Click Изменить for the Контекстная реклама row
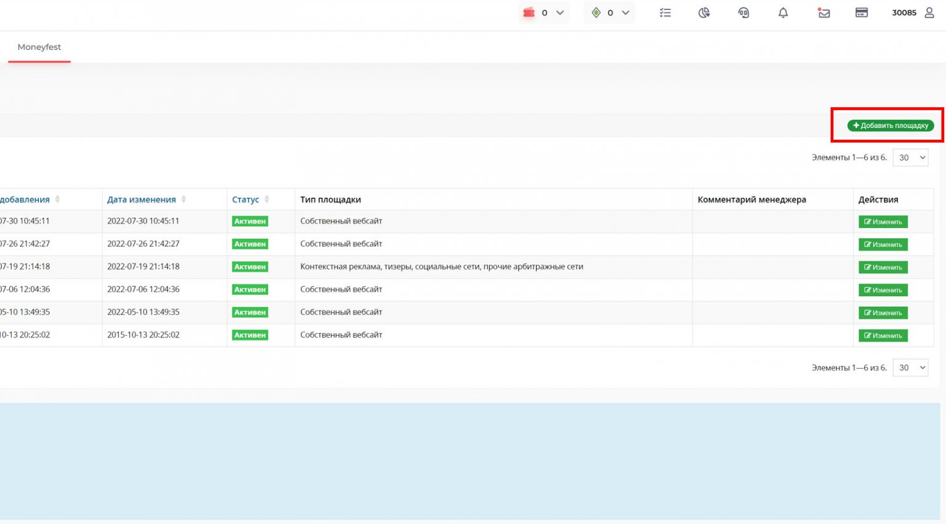 [883, 267]
